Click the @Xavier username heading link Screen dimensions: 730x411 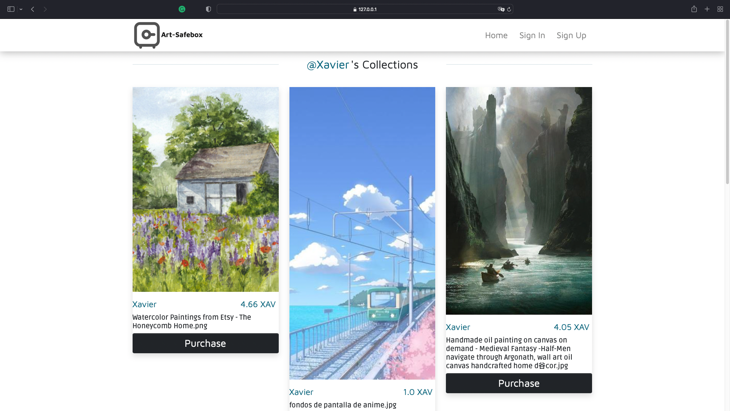(328, 65)
